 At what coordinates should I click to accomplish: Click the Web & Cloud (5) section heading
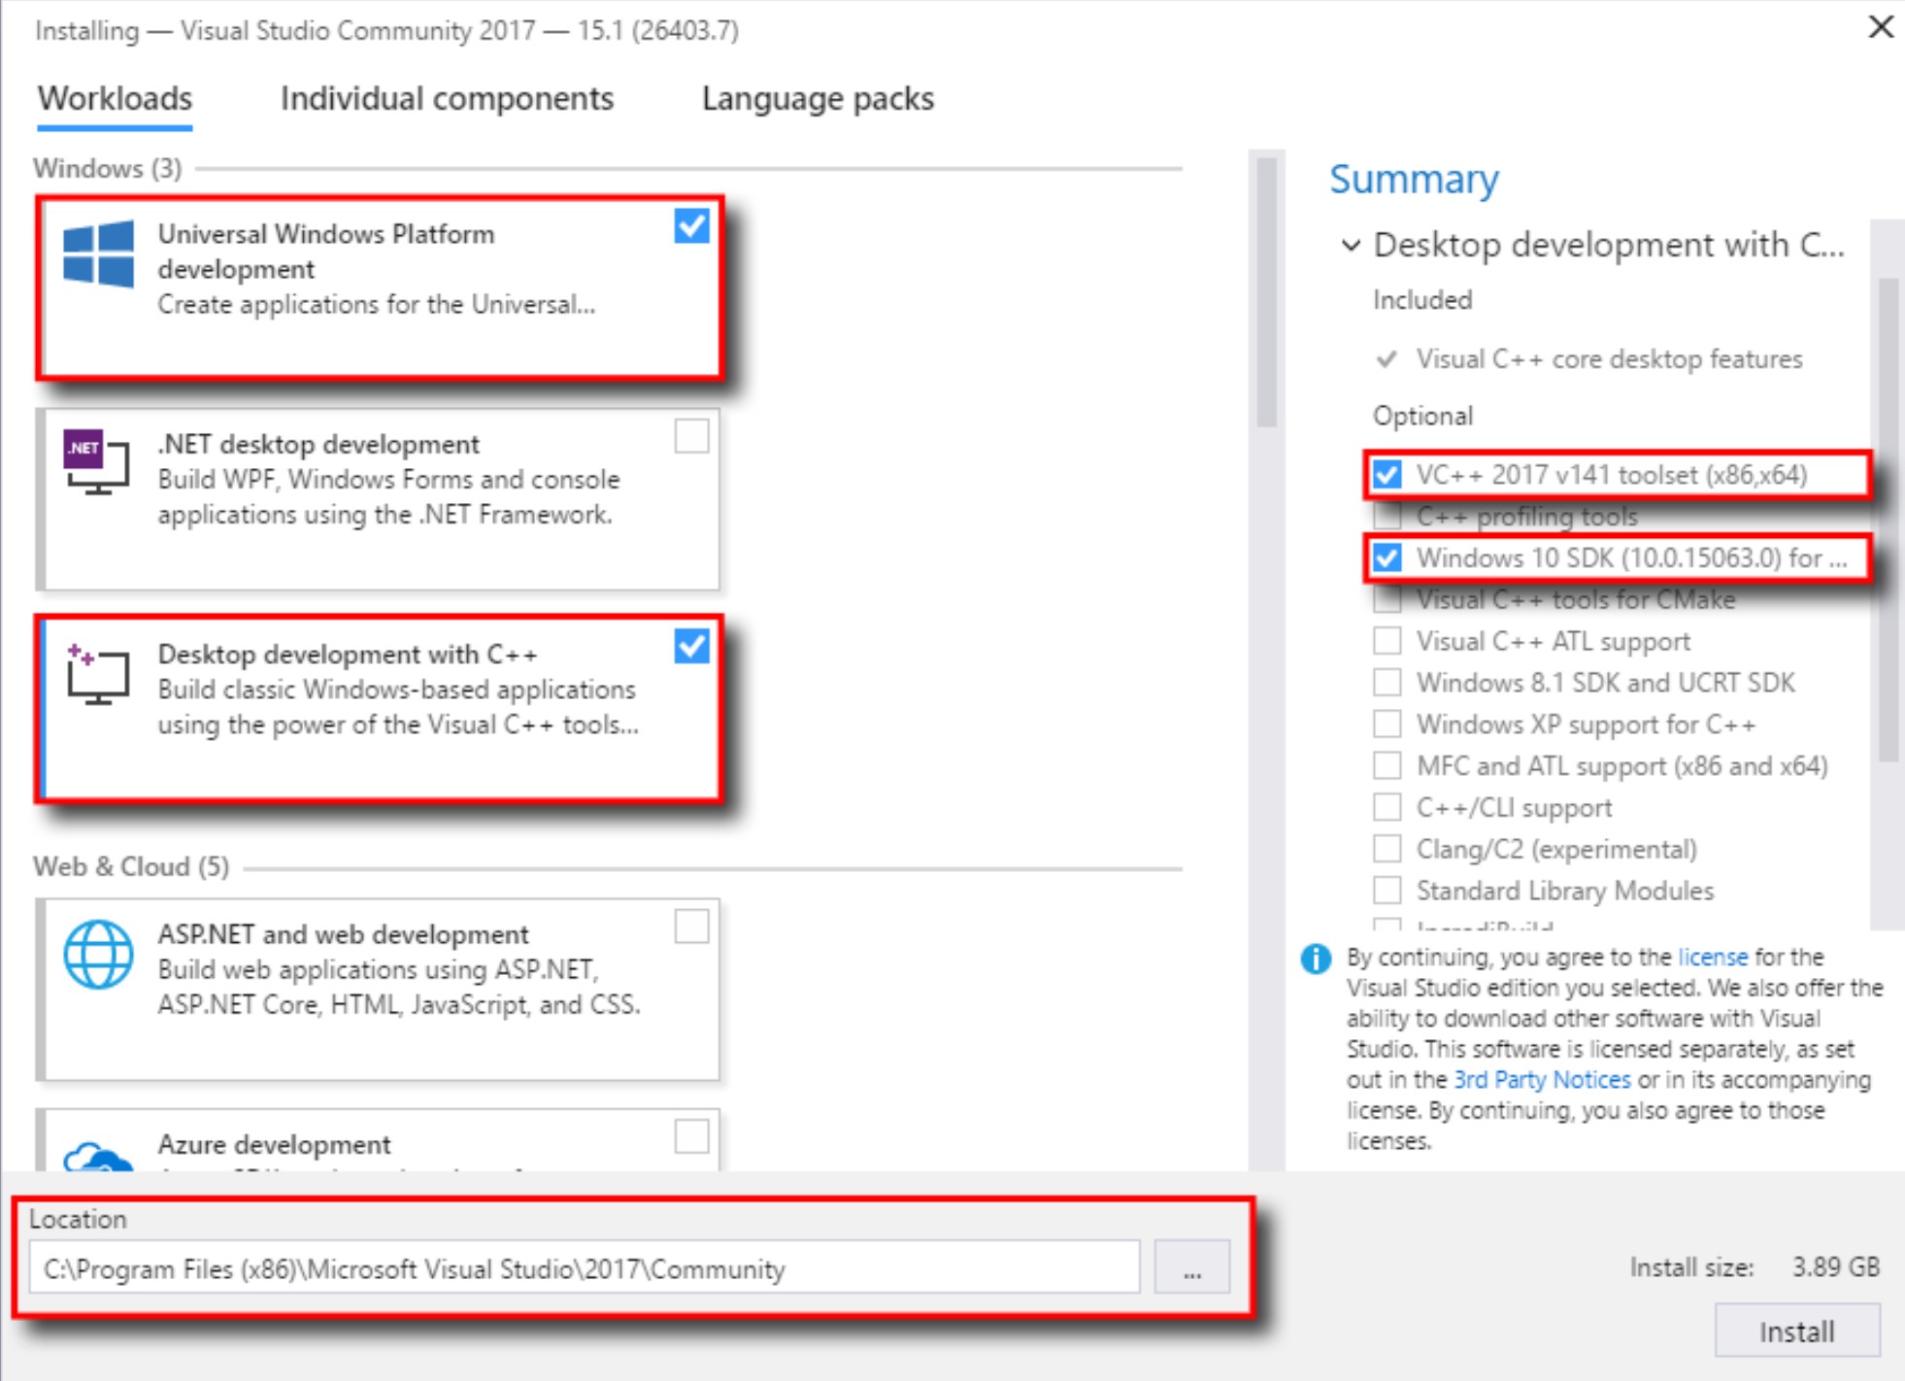pos(131,866)
